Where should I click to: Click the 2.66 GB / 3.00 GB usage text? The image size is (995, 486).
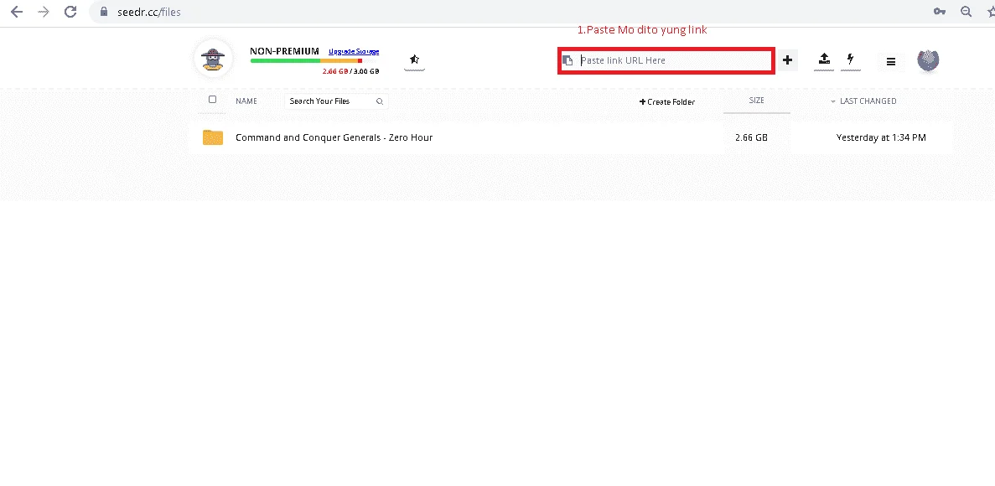click(x=351, y=71)
